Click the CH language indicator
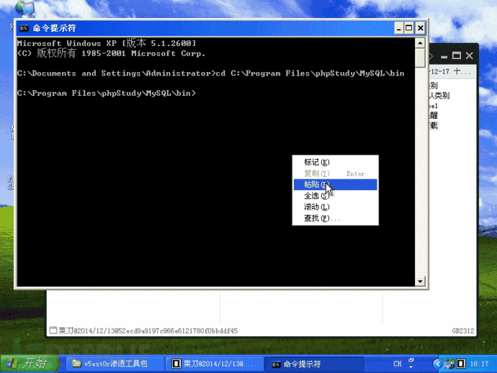The height and width of the screenshot is (373, 497). [x=398, y=364]
